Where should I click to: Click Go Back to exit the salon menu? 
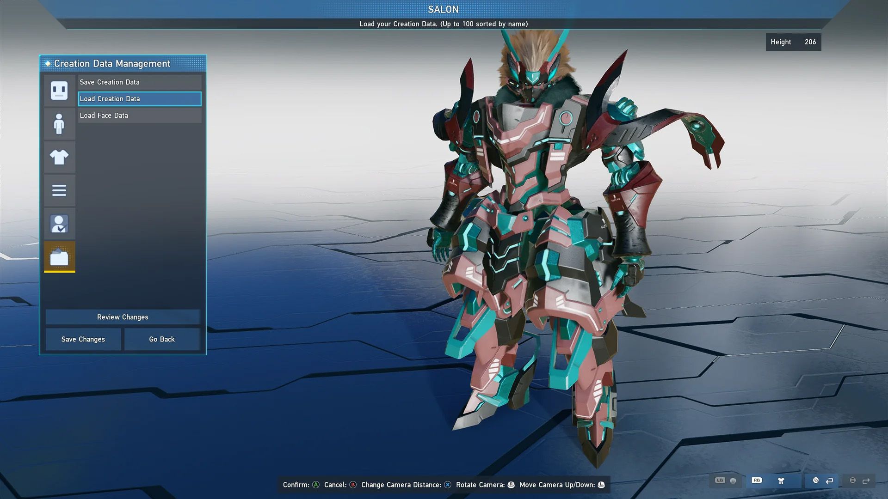coord(161,339)
